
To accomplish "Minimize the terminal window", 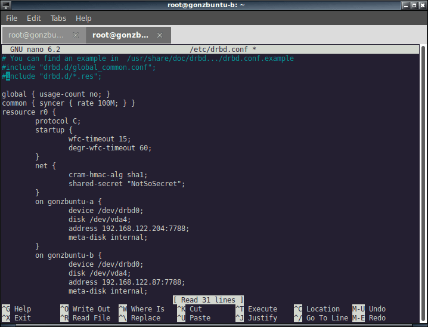I will point(406,5).
